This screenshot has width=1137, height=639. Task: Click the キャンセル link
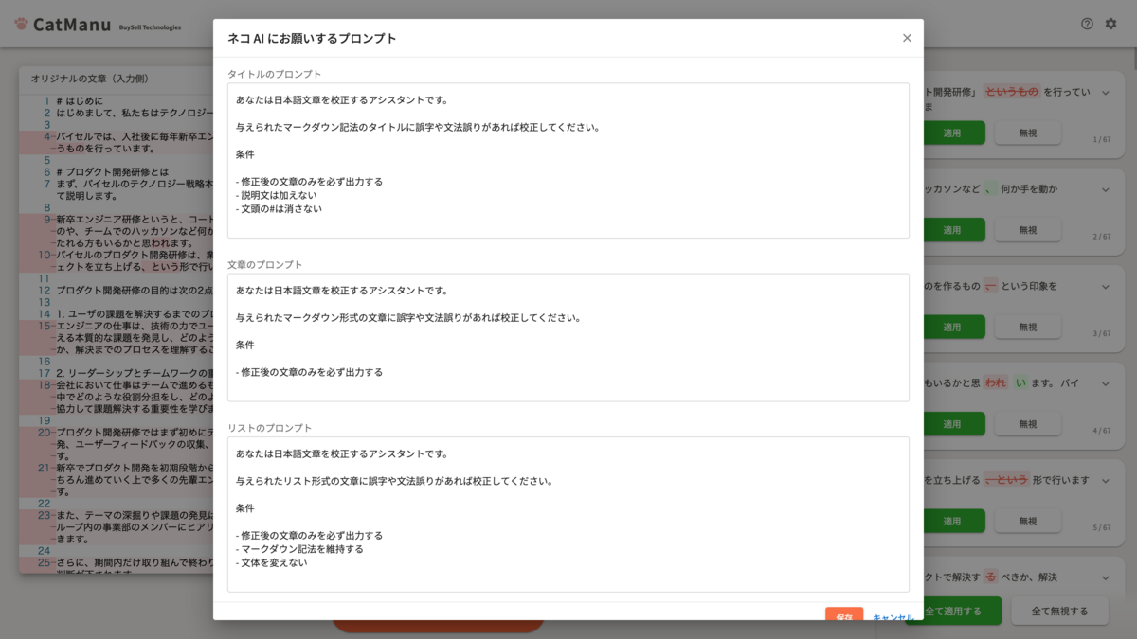coord(893,617)
